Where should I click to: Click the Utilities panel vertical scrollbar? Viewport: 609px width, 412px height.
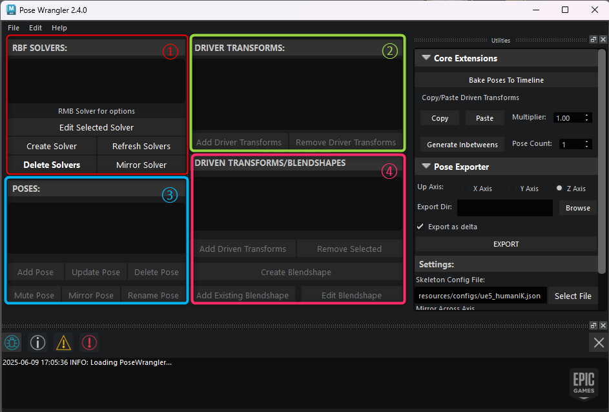tap(602, 161)
